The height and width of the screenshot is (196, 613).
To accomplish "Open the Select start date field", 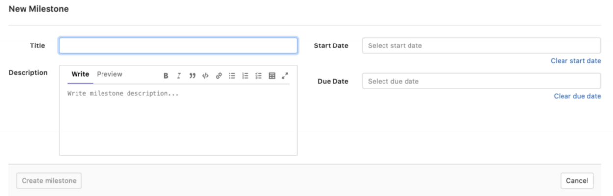I will [x=481, y=45].
